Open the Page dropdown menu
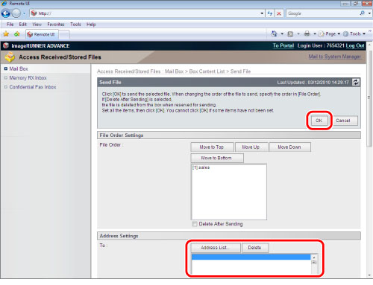The height and width of the screenshot is (285, 373). pyautogui.click(x=330, y=33)
